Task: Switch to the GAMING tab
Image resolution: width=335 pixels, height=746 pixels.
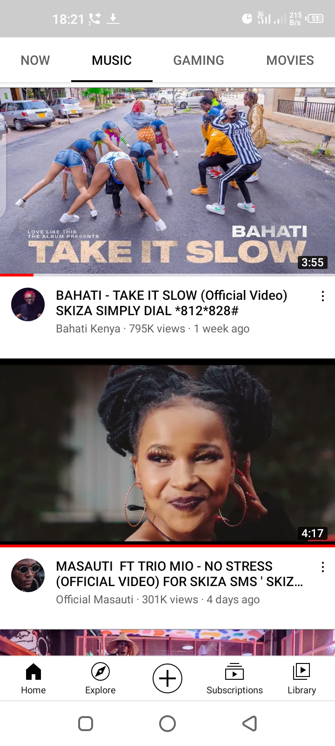Action: pyautogui.click(x=199, y=60)
